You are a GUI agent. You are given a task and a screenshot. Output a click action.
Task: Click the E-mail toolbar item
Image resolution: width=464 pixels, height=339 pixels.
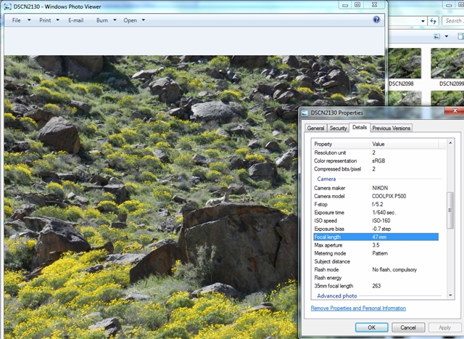pos(76,20)
